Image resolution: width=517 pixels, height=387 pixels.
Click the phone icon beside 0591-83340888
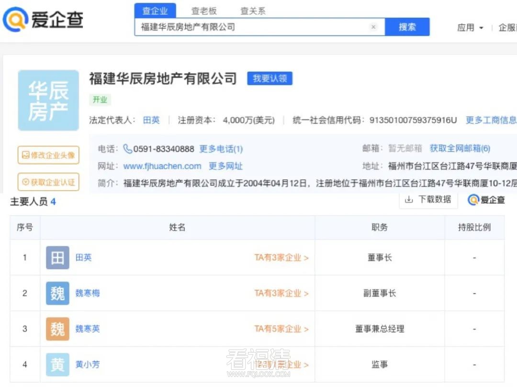click(x=128, y=149)
